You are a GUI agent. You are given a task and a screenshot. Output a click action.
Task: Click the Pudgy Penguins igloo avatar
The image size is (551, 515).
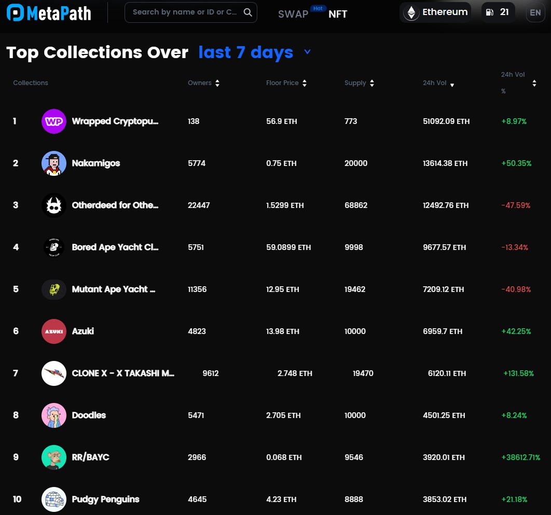click(54, 499)
